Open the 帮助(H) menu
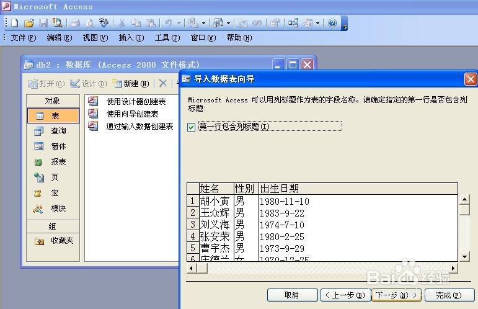 239,38
